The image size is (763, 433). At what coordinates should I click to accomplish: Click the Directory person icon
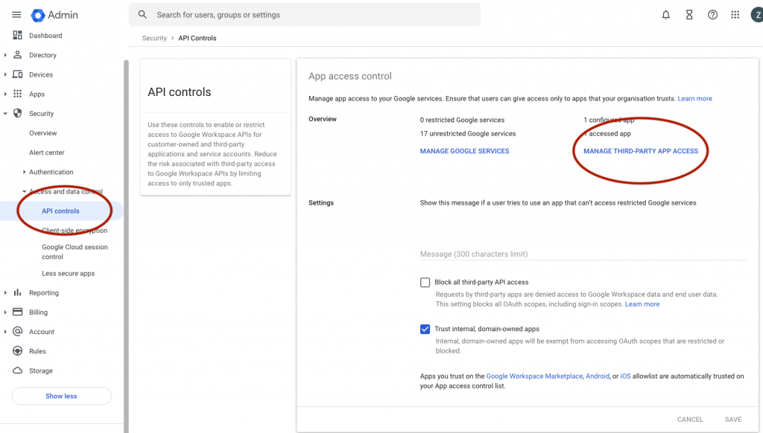(x=18, y=55)
